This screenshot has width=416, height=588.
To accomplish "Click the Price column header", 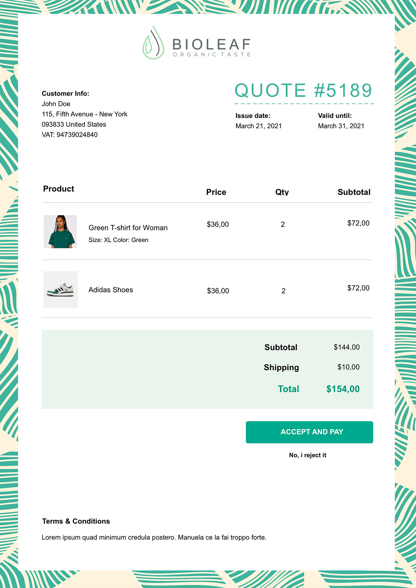I will 216,192.
